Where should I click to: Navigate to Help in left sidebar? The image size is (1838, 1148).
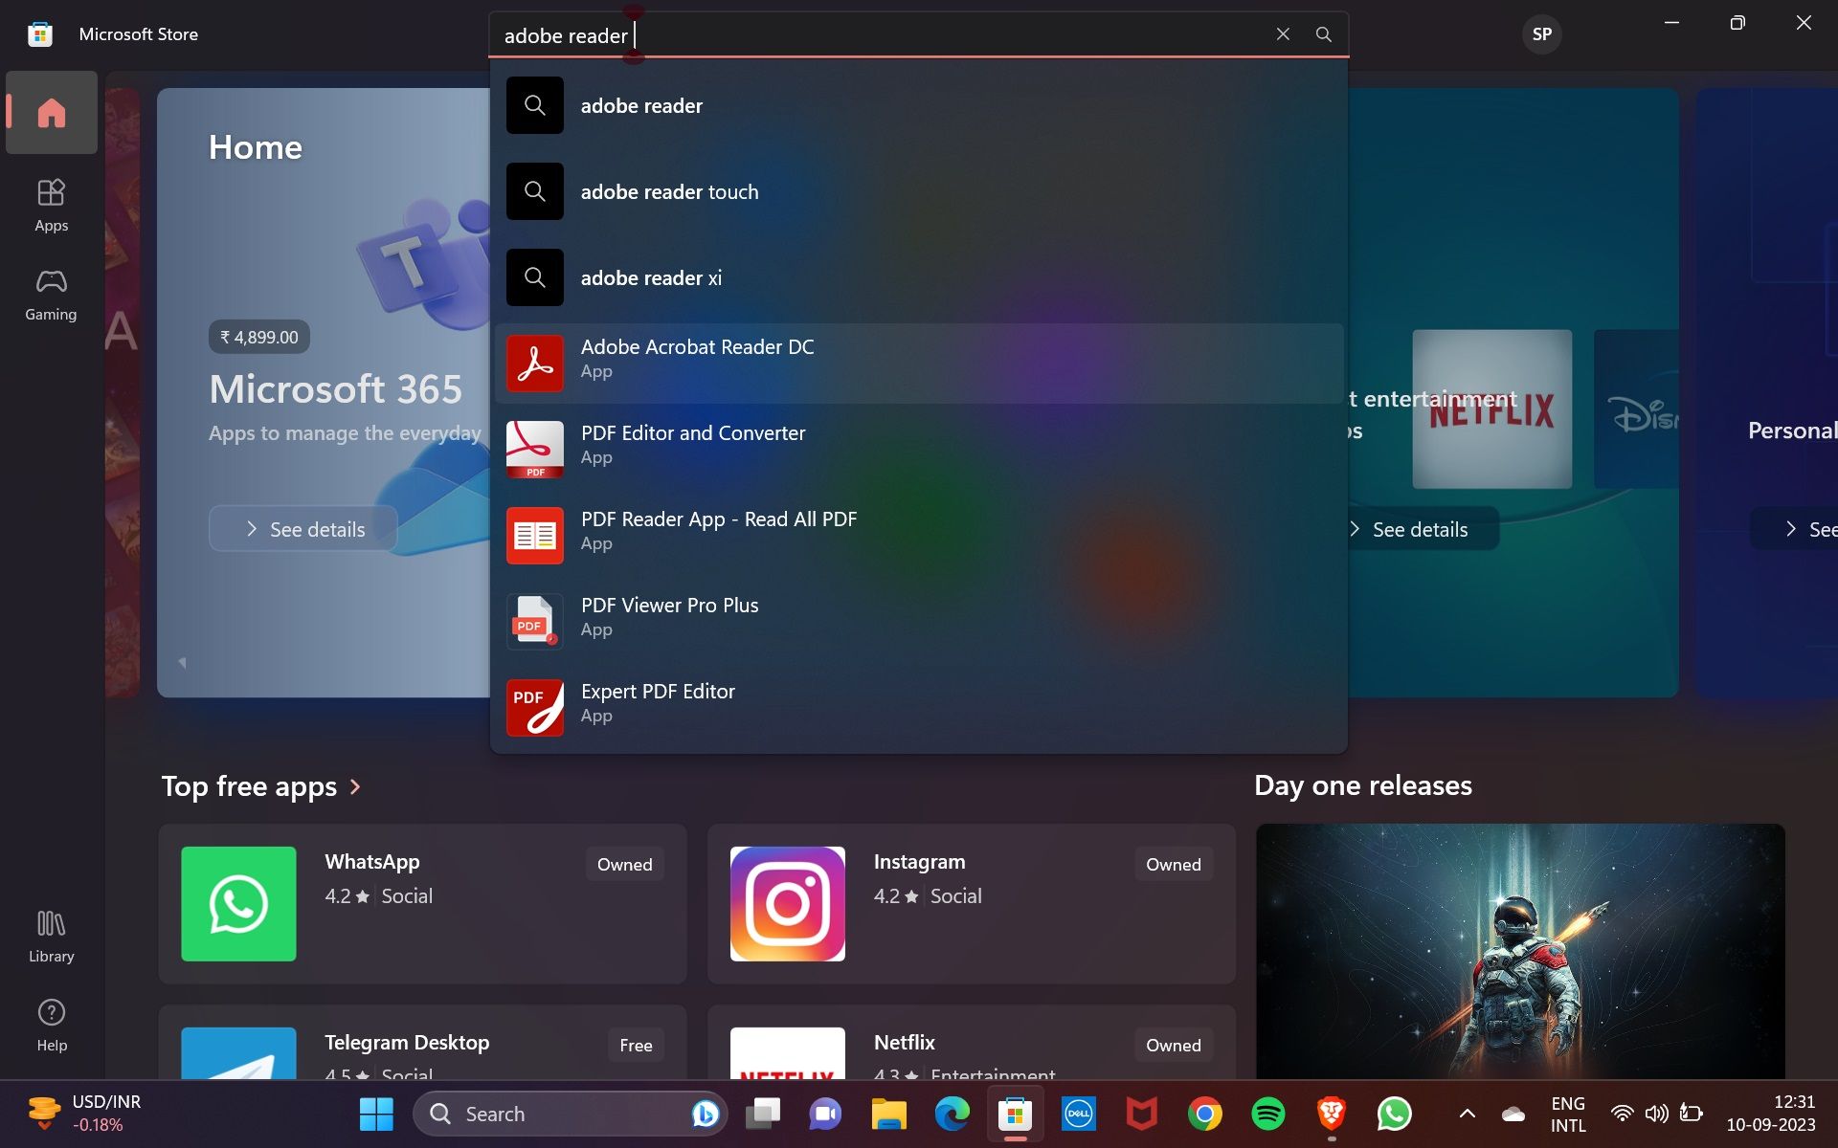tap(51, 1025)
